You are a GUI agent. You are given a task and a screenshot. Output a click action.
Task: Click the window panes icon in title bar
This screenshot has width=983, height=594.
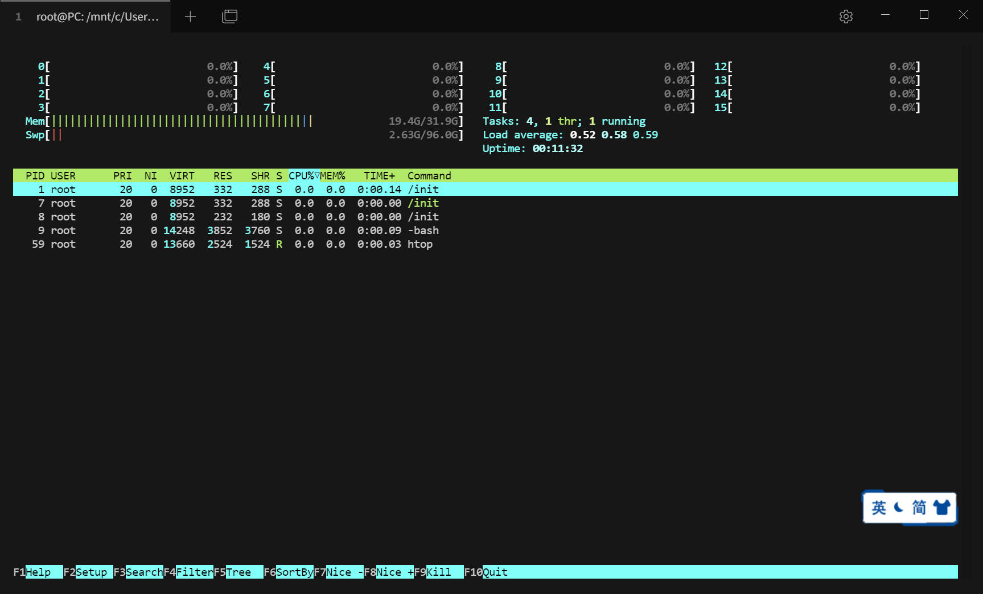click(x=229, y=17)
